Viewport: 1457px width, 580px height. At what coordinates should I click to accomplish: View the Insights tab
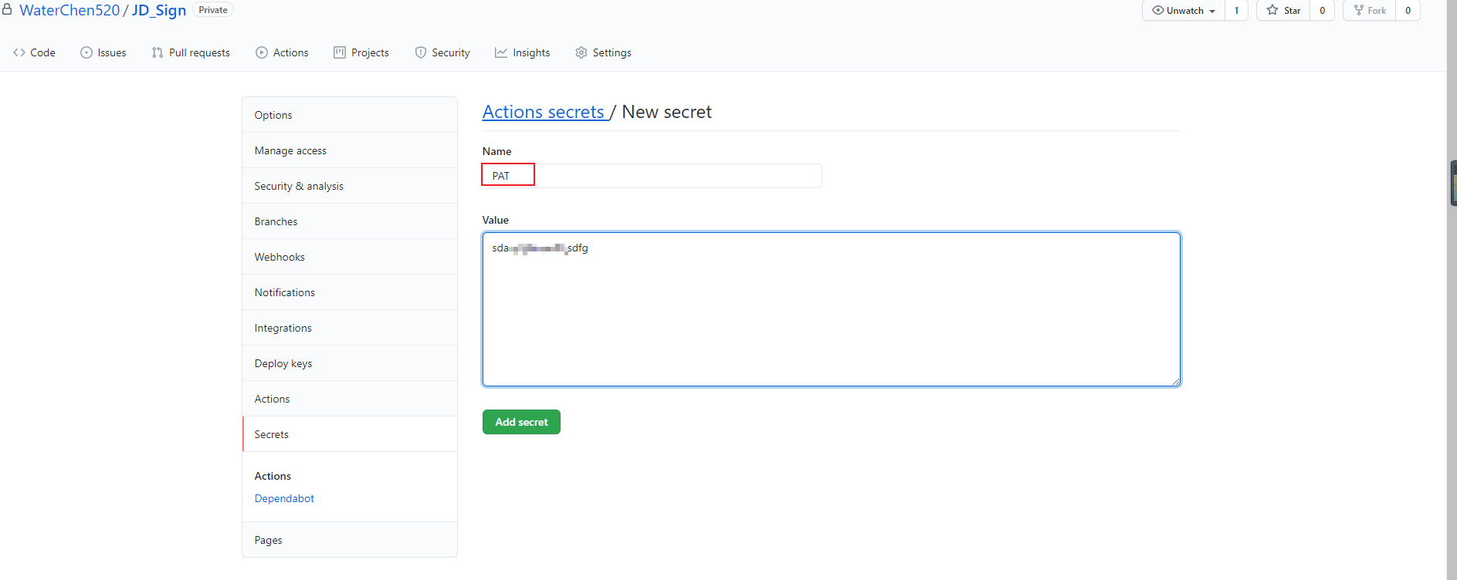pyautogui.click(x=523, y=52)
